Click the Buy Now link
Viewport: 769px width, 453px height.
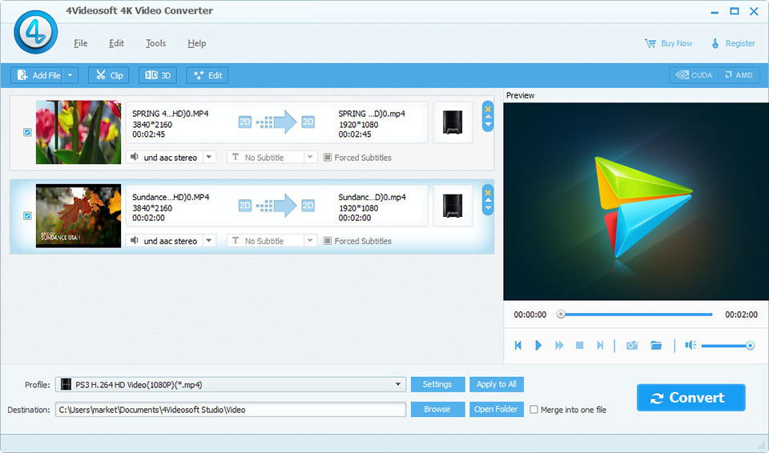(x=668, y=43)
